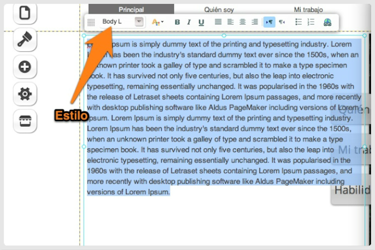Set left-to-right text direction

269,22
